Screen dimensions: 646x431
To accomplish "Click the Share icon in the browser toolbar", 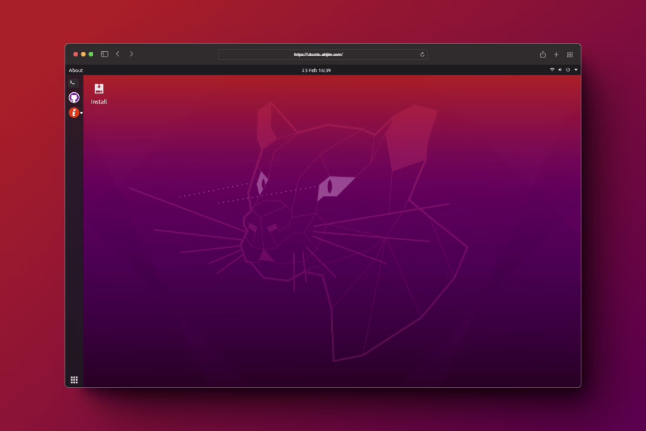I will pos(543,54).
